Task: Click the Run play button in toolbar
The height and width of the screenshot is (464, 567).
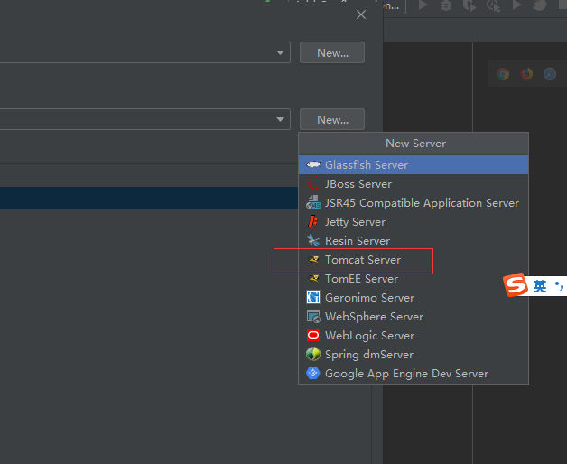Action: (x=423, y=5)
